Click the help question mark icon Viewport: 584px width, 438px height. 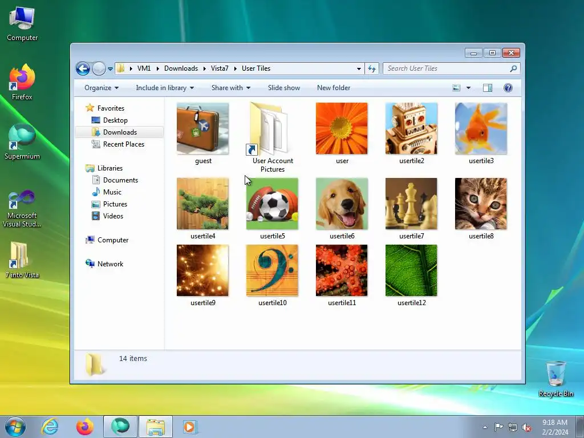click(x=508, y=88)
